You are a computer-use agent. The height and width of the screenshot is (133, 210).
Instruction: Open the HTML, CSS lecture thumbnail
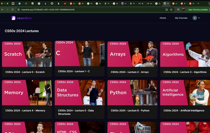(x=79, y=127)
